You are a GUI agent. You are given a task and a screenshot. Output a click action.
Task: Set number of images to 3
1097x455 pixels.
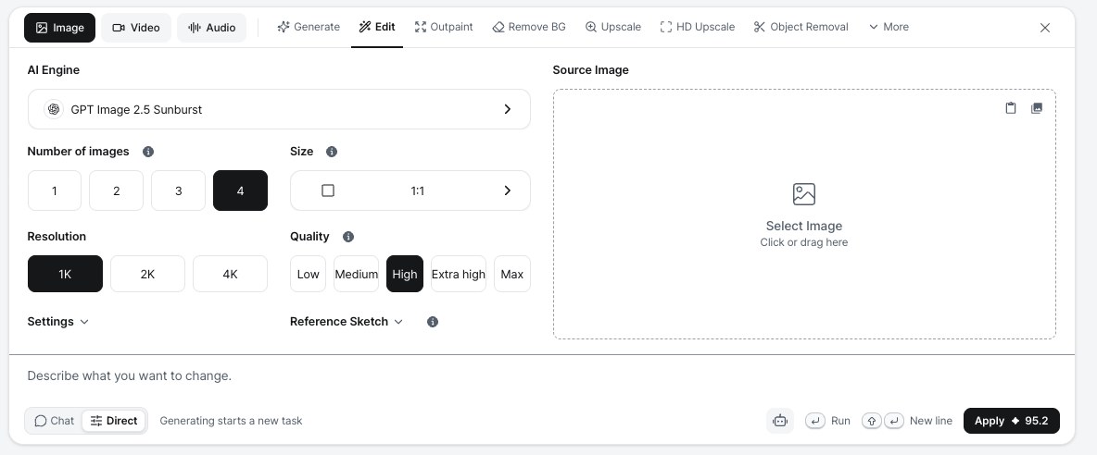pos(179,191)
